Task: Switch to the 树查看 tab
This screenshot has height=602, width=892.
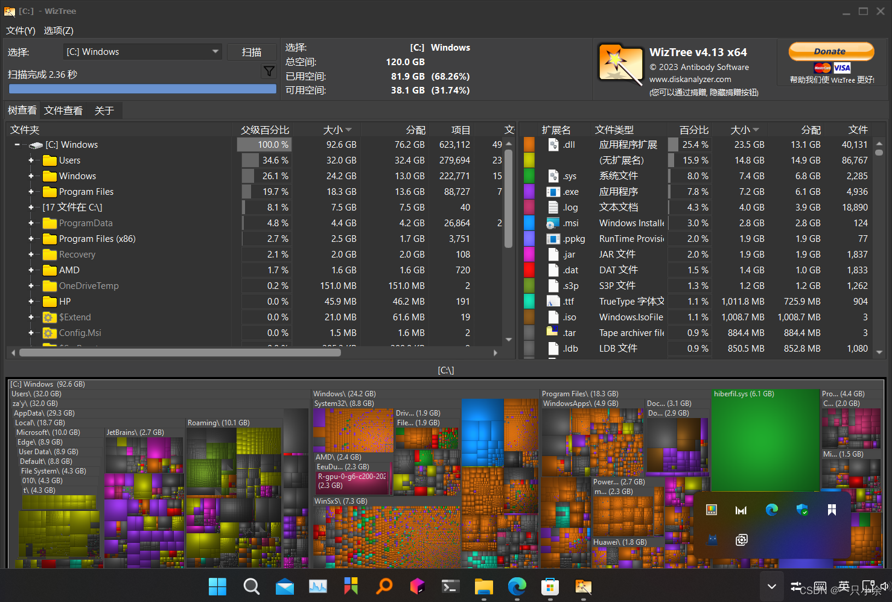Action: tap(22, 110)
